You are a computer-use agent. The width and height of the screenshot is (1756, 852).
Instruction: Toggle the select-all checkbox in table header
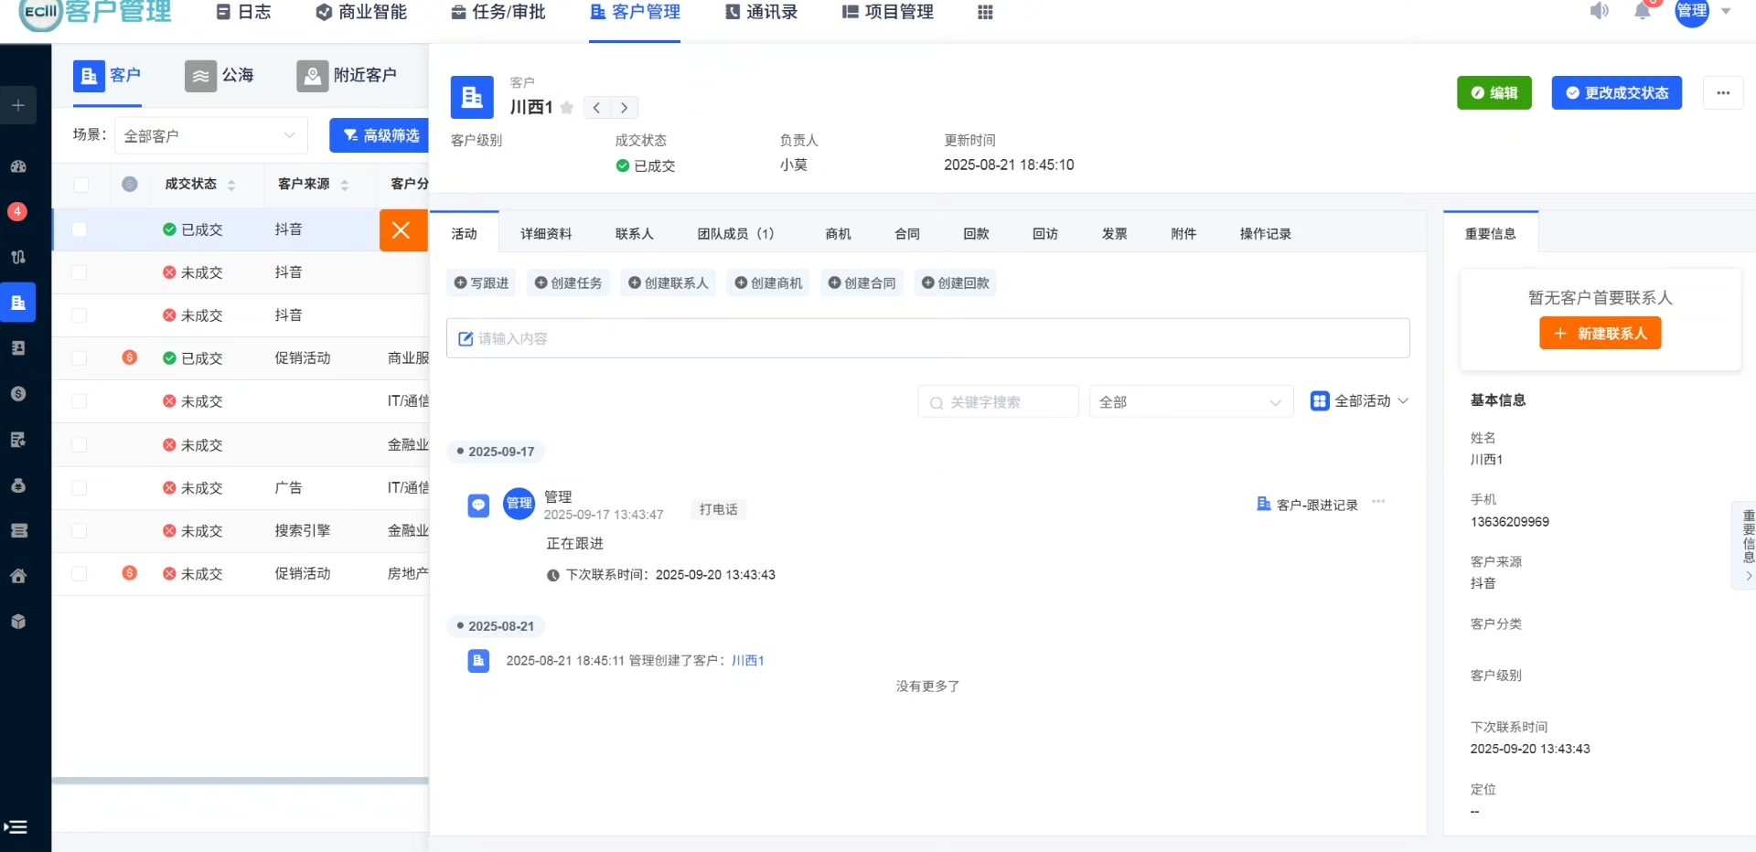coord(81,185)
